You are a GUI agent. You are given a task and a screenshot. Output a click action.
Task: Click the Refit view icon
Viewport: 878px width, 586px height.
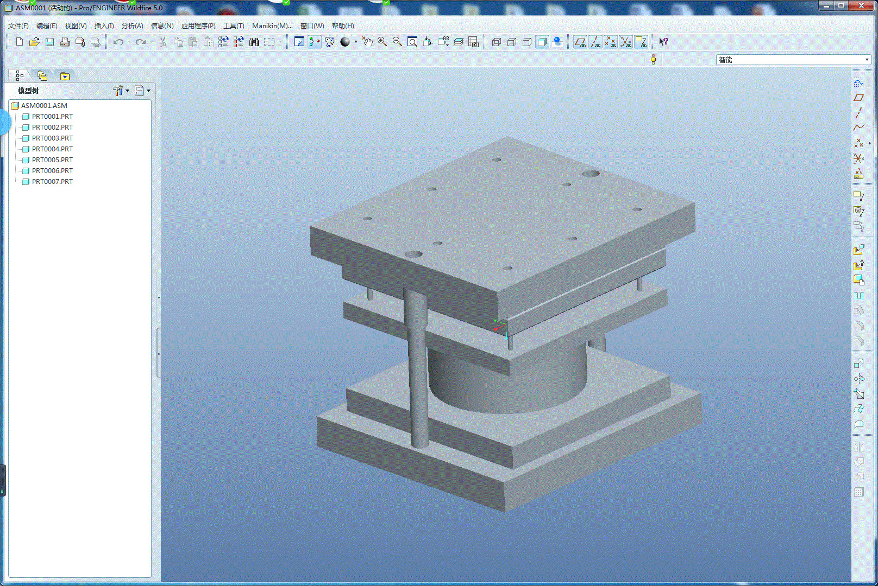click(412, 42)
